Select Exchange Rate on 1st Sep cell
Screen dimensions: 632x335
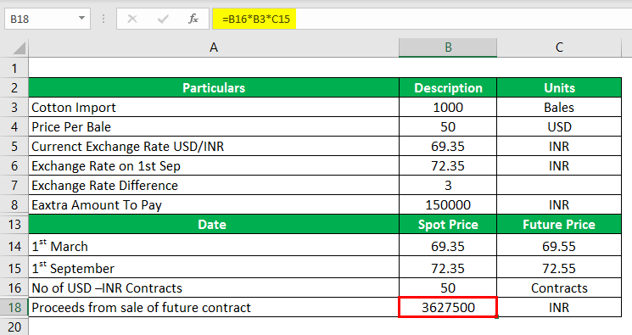(x=214, y=165)
